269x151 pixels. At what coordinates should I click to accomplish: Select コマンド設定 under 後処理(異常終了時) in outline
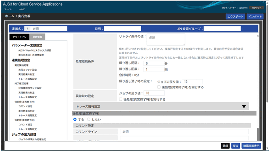(25, 125)
